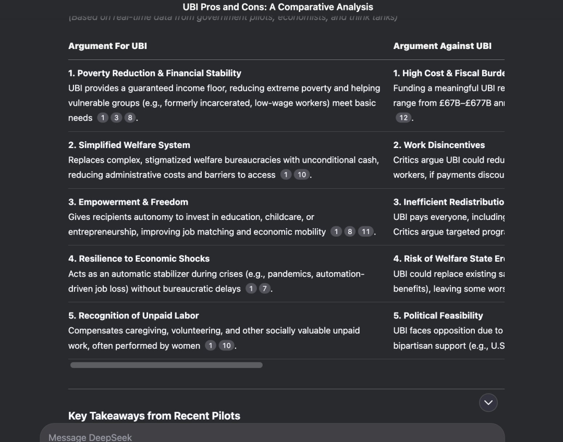Image resolution: width=563 pixels, height=442 pixels.
Task: Open citation 8 in Empowerment & Freedom row
Action: click(x=350, y=231)
